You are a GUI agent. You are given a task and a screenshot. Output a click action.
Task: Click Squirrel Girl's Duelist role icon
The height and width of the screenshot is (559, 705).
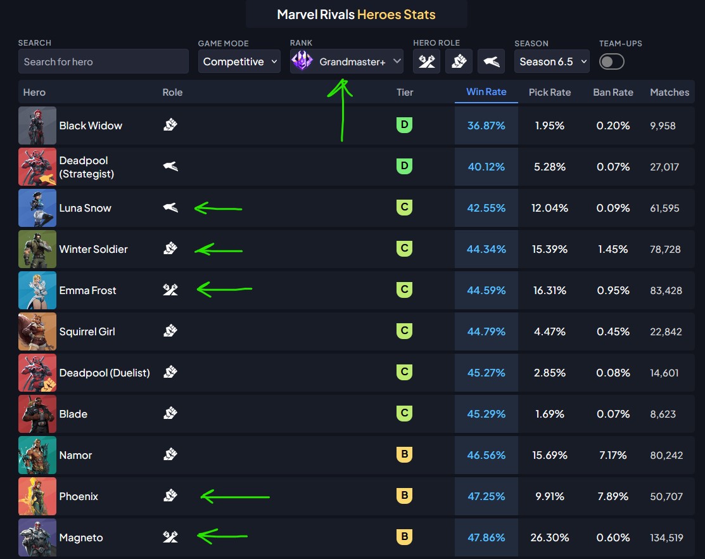coord(170,331)
